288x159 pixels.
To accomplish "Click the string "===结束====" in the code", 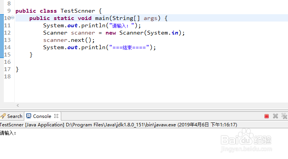I will pos(129,48).
